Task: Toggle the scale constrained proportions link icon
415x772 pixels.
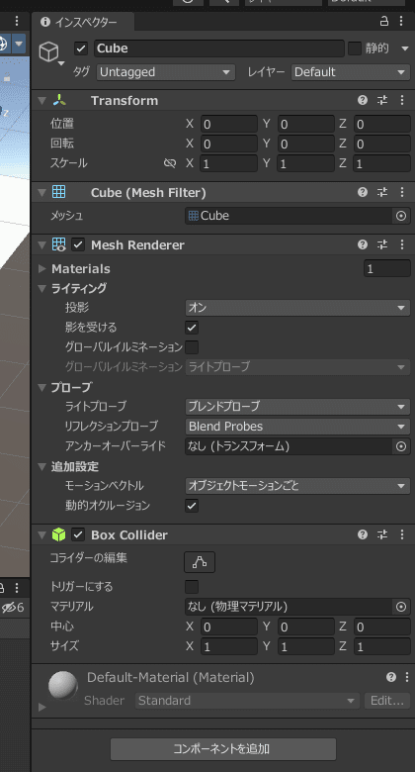Action: coord(170,163)
